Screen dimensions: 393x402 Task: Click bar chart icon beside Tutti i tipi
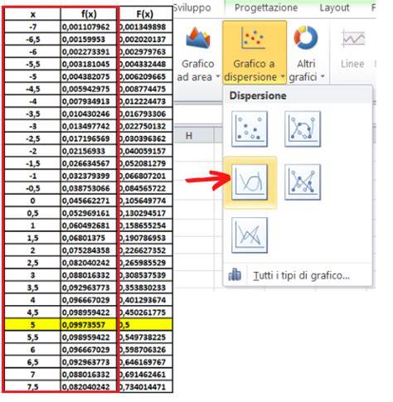tap(235, 275)
